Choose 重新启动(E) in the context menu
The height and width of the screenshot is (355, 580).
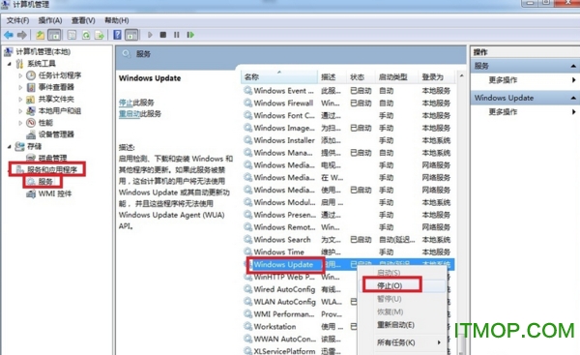pyautogui.click(x=395, y=325)
